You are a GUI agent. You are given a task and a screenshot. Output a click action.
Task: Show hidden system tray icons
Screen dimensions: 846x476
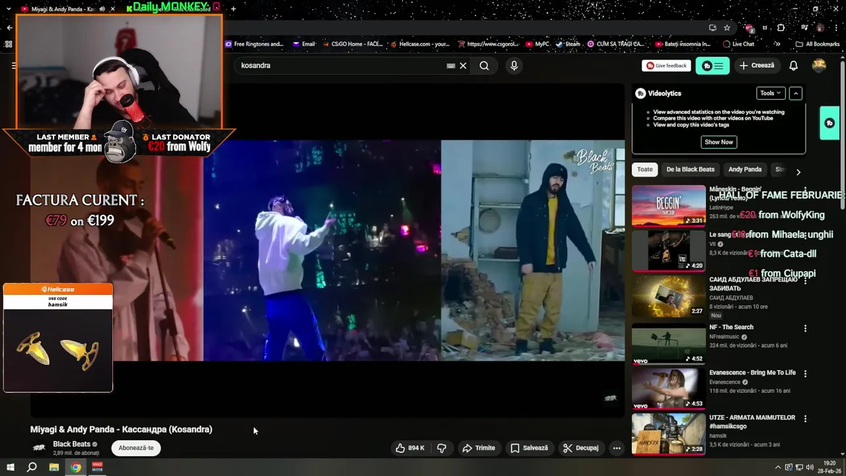click(x=778, y=467)
